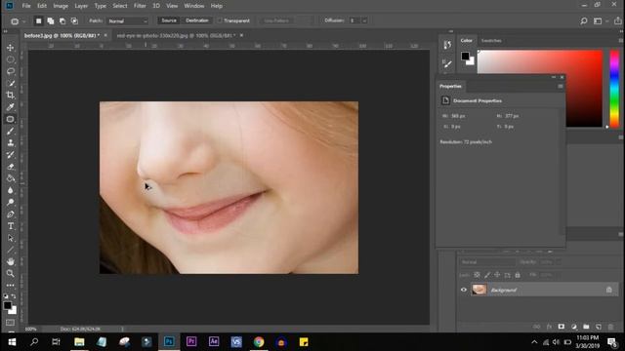The image size is (625, 351).
Task: Choose Intersect with selection mode
Action: (74, 21)
